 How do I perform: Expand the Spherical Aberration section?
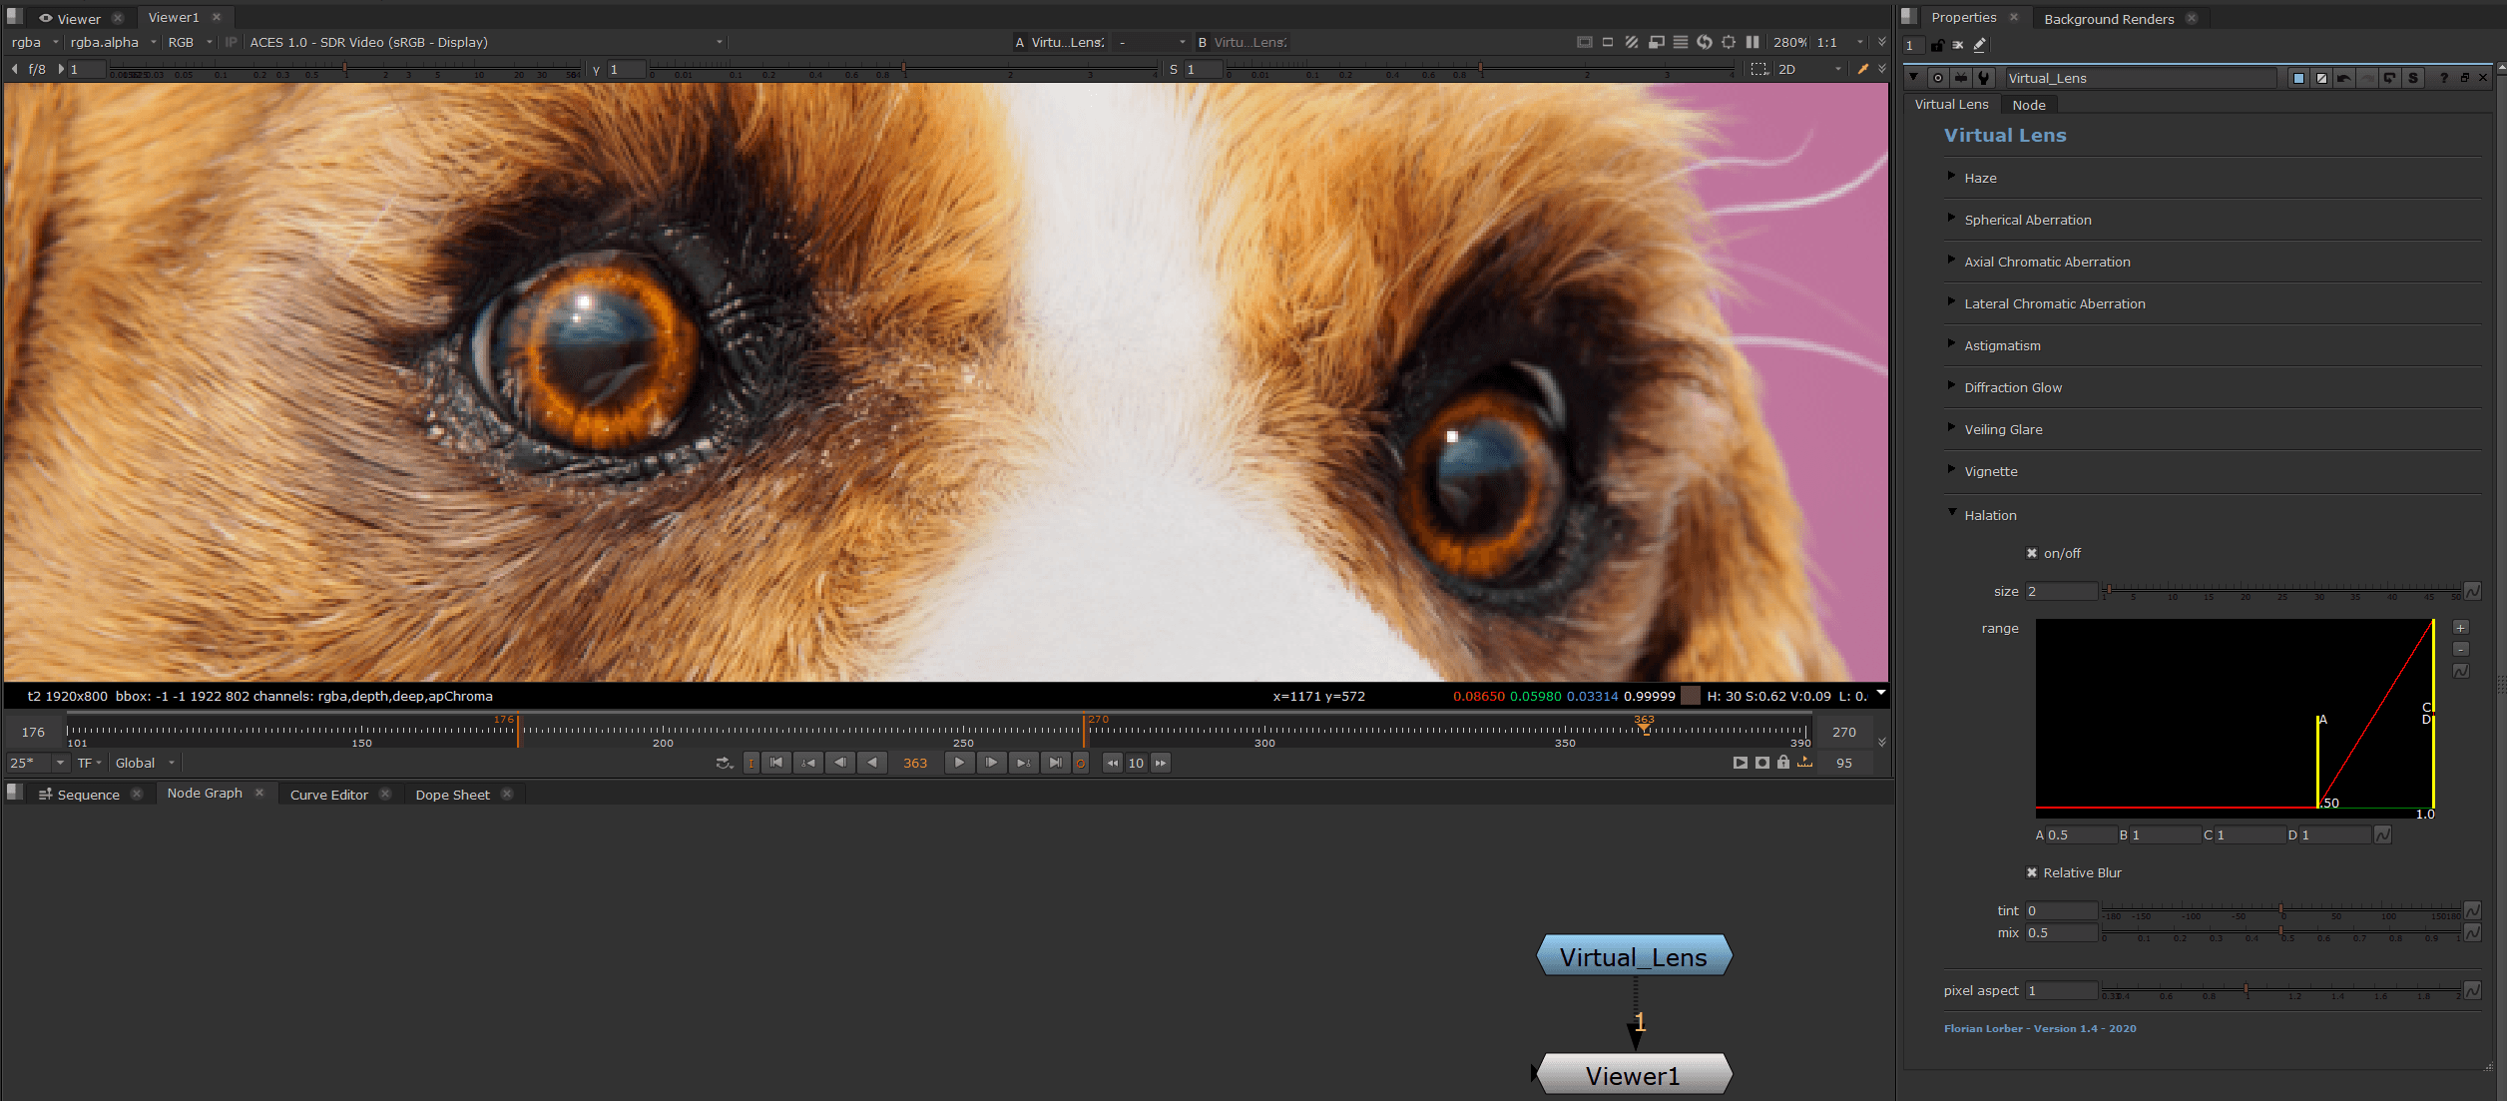click(x=1953, y=220)
